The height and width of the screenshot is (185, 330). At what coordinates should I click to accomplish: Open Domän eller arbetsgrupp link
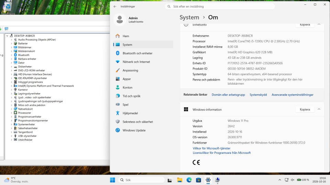pyautogui.click(x=228, y=95)
